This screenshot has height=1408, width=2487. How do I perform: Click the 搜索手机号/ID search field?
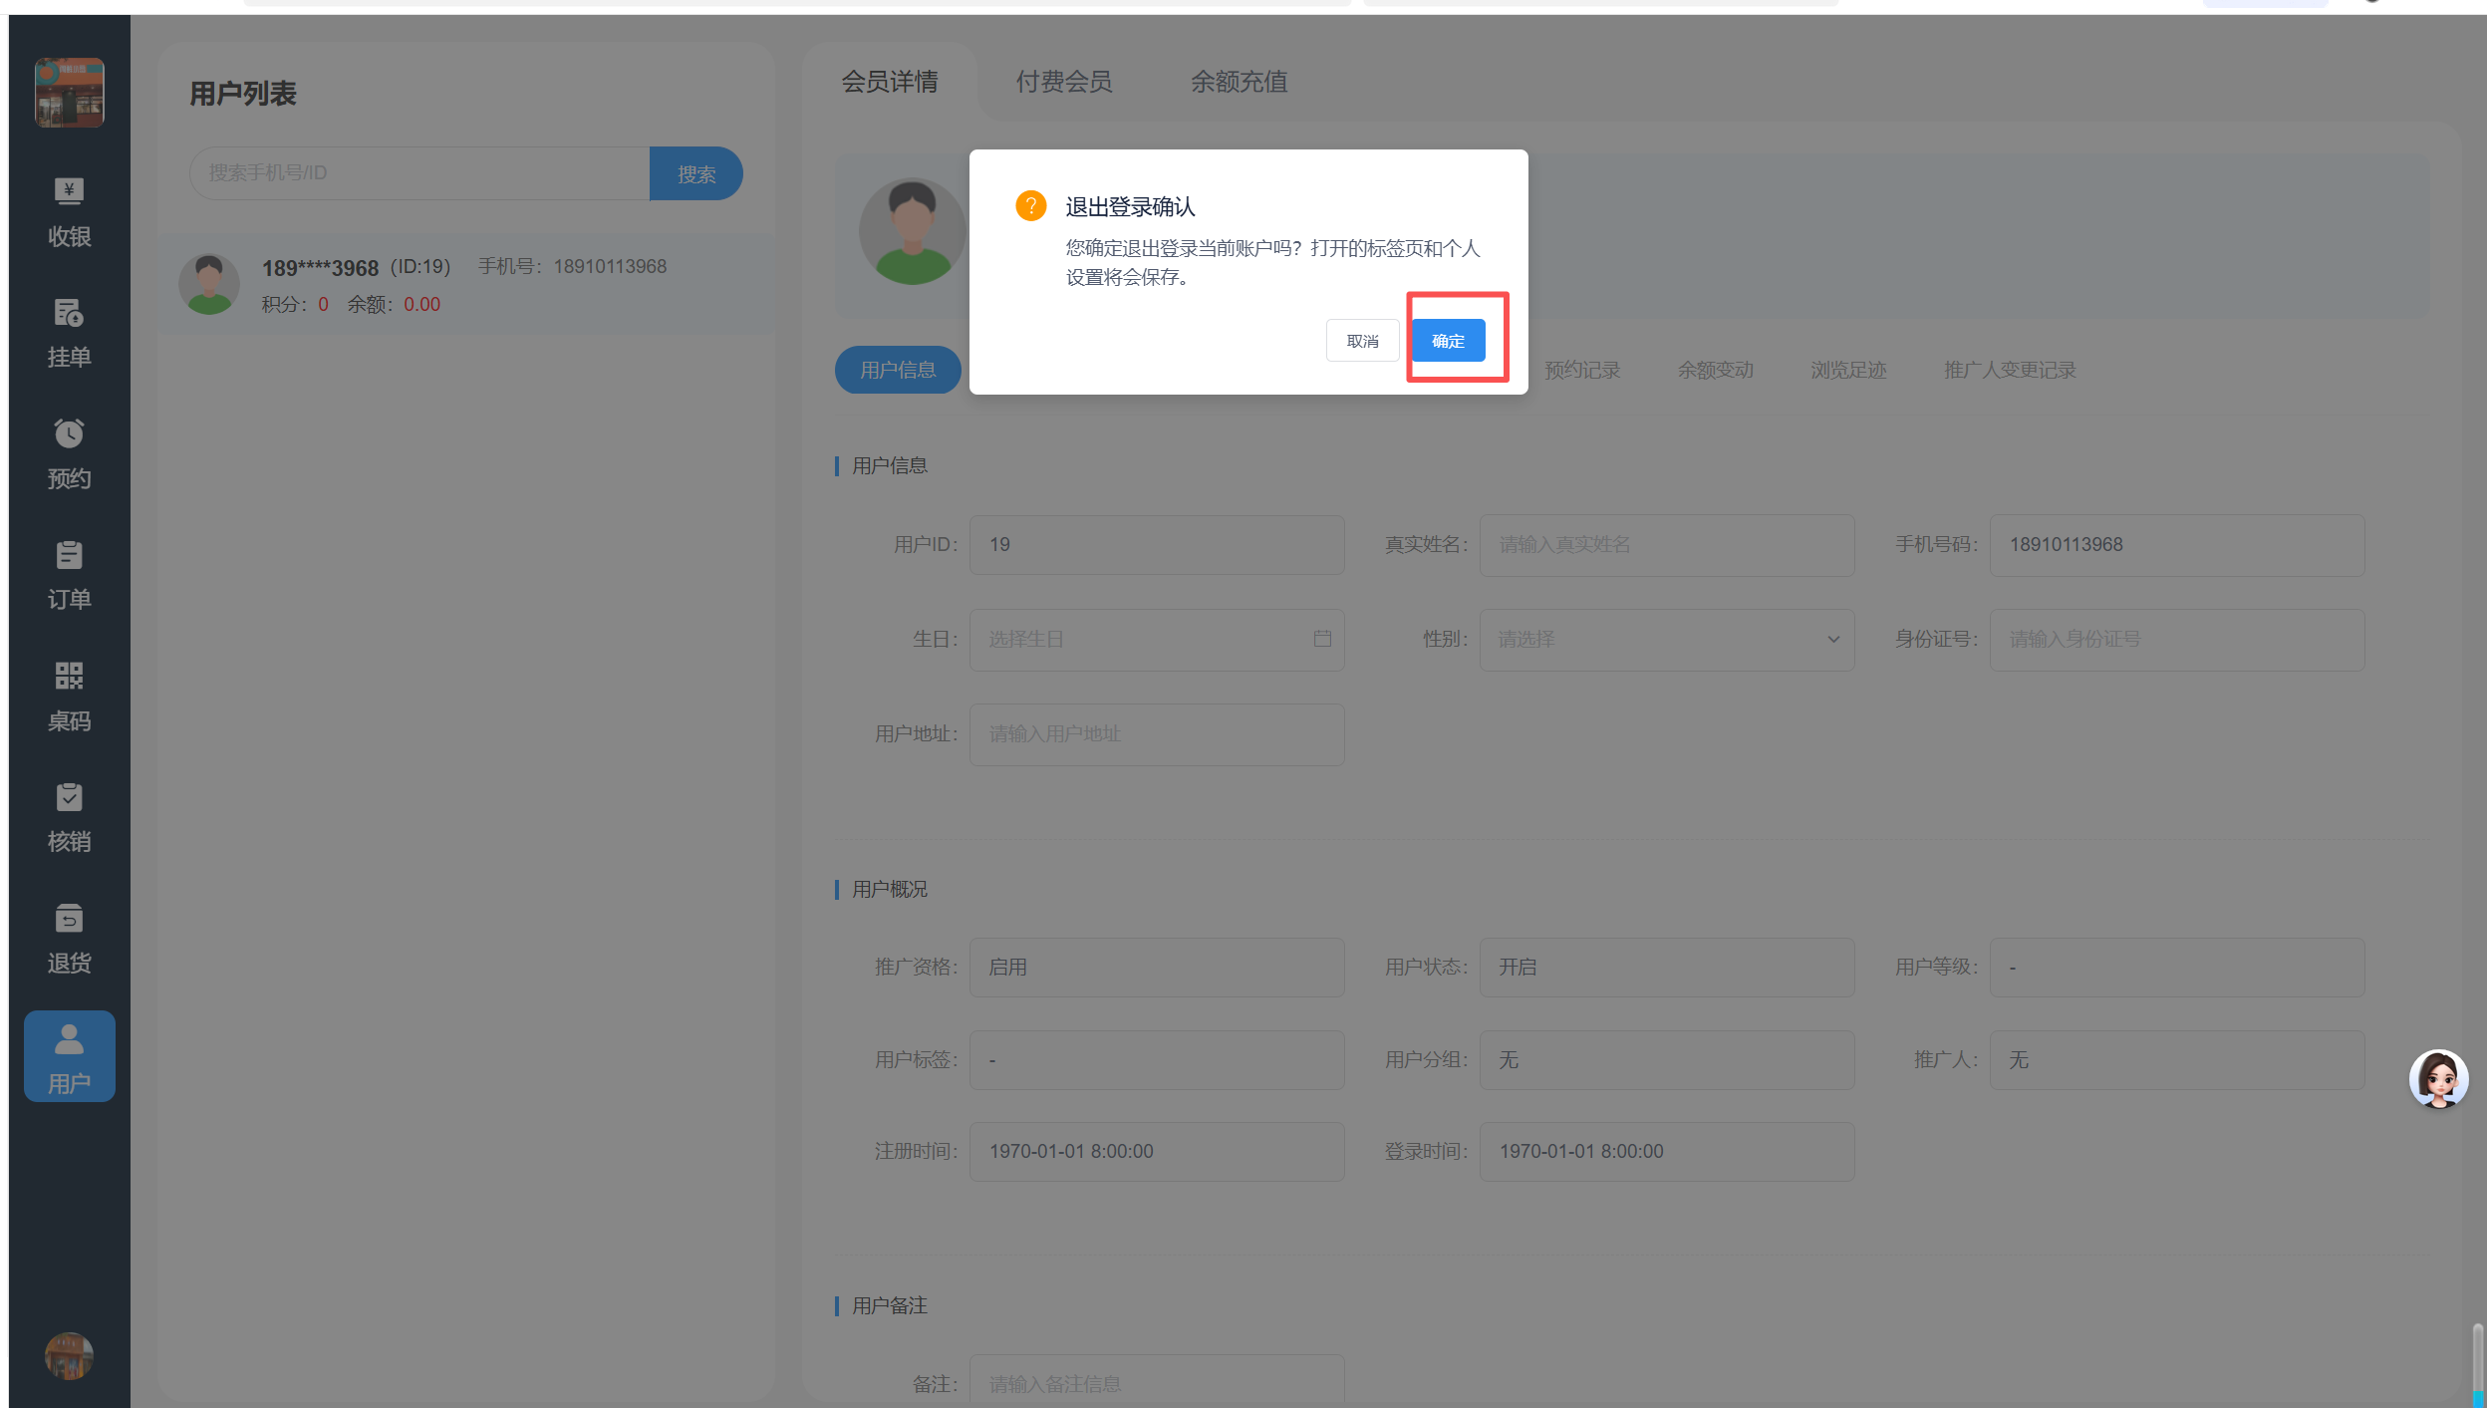pyautogui.click(x=418, y=173)
